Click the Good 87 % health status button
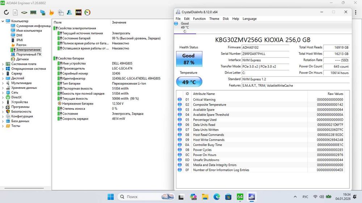362x203 pixels. [x=188, y=59]
